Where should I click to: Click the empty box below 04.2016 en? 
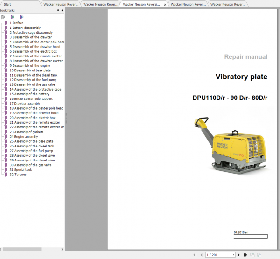coord(251,237)
